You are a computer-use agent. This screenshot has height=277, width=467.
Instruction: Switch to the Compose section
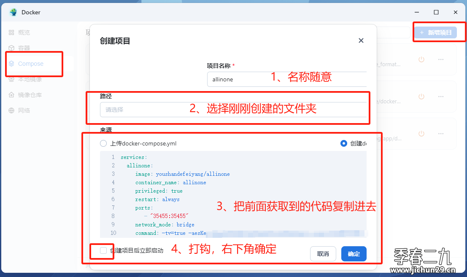click(26, 64)
